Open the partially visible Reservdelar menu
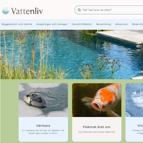Screen dimensions: 143x143 (x=137, y=24)
